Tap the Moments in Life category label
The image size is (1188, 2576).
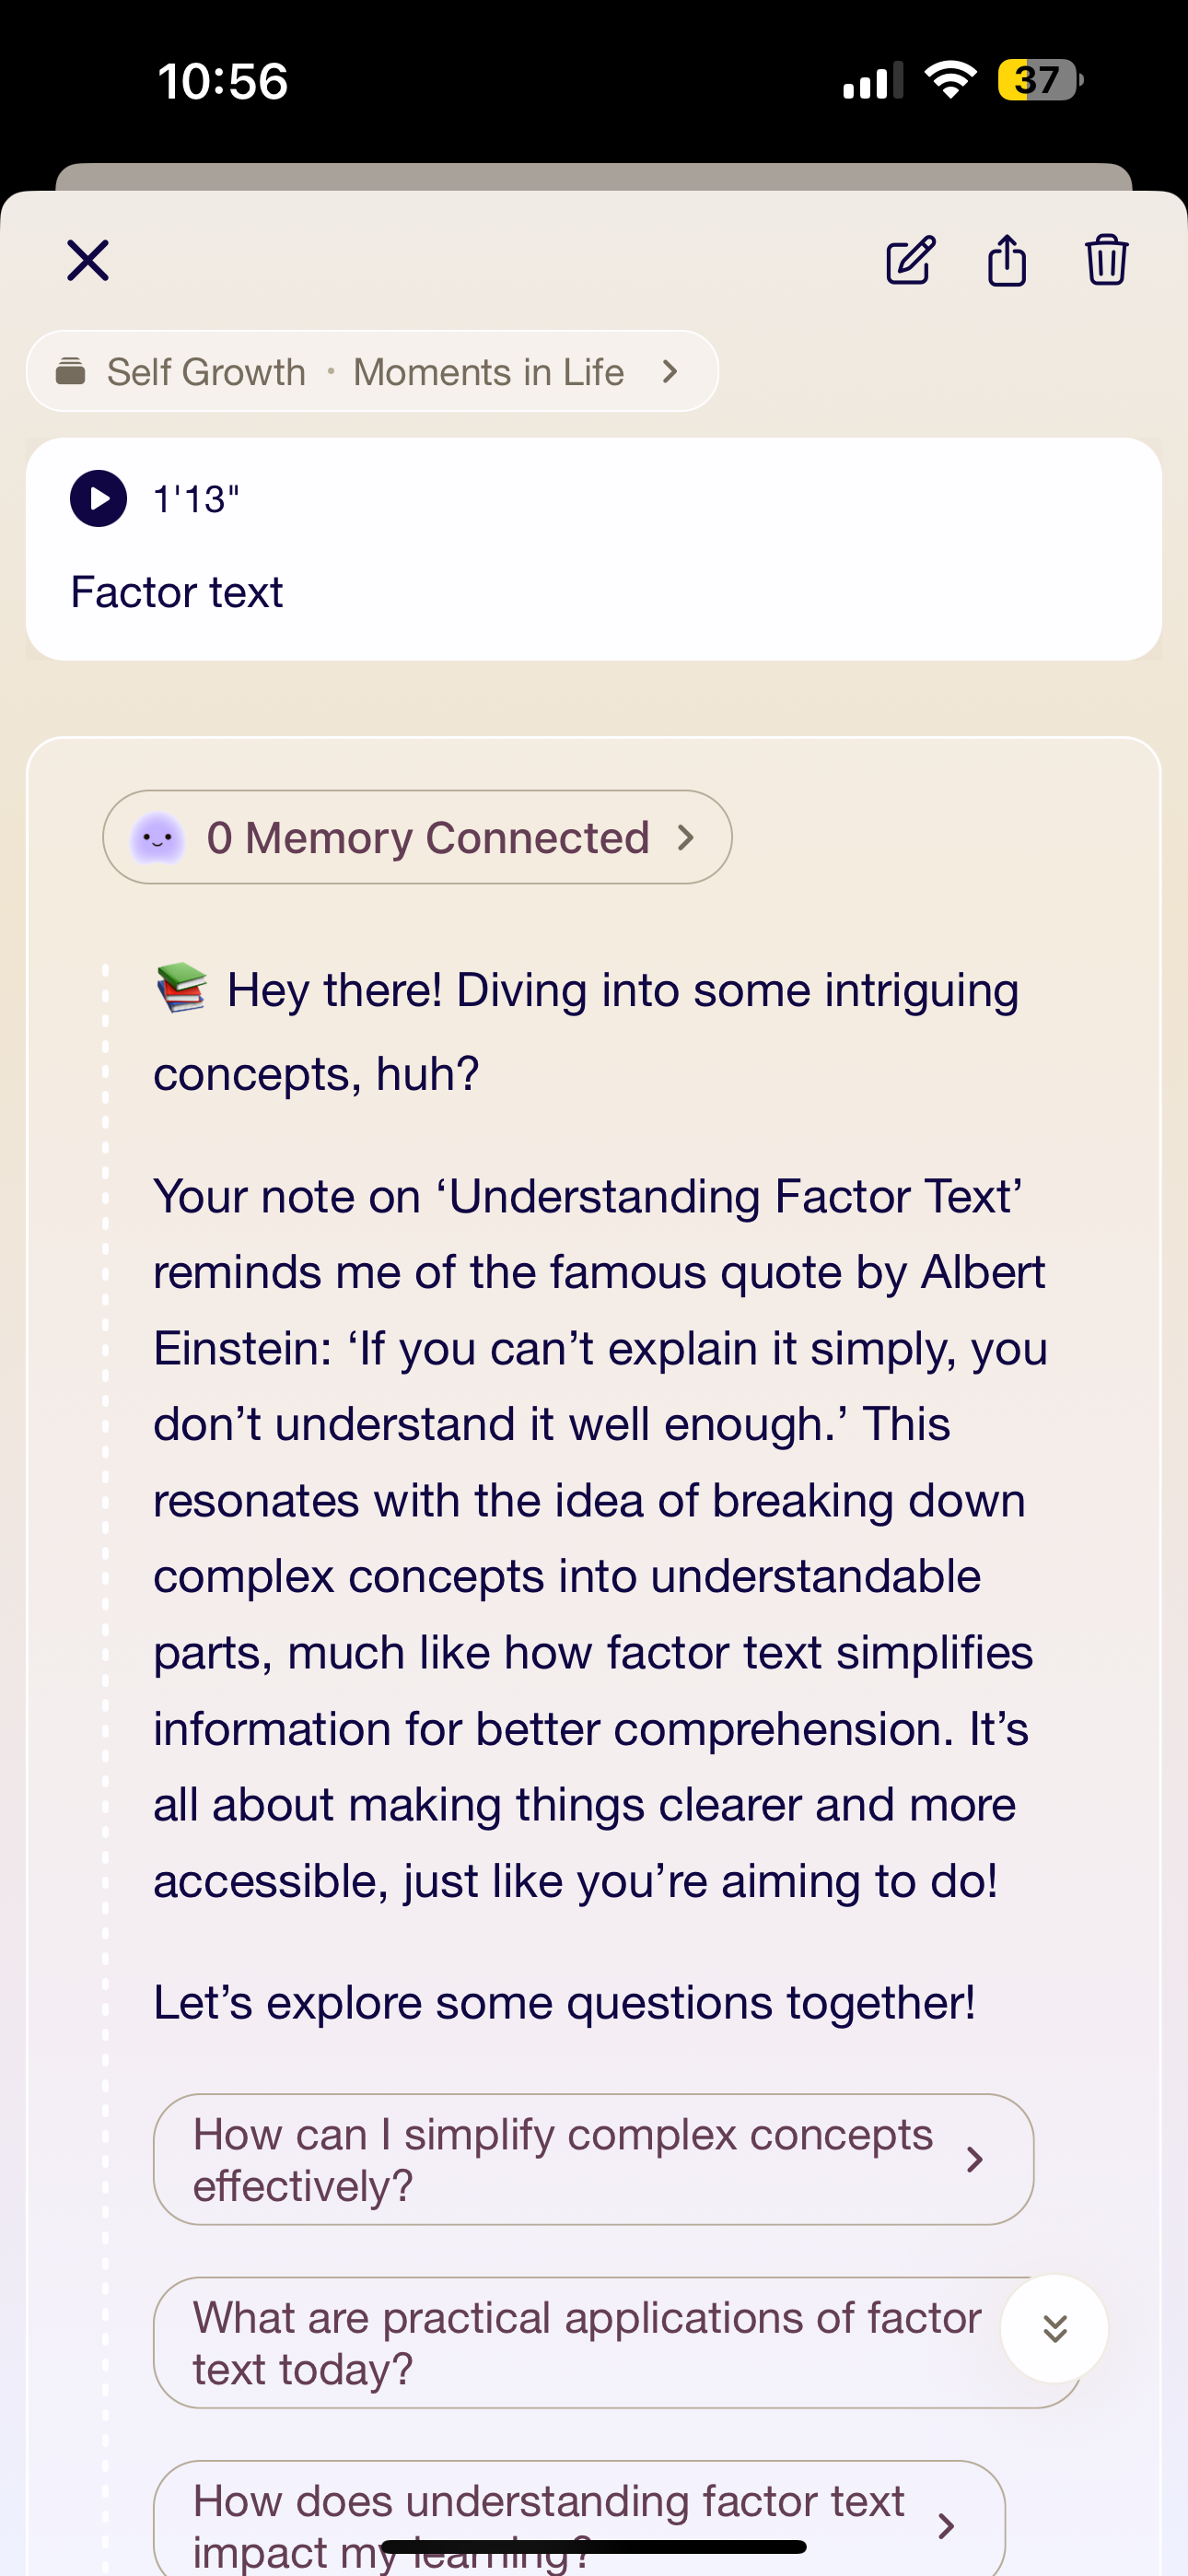pos(489,372)
